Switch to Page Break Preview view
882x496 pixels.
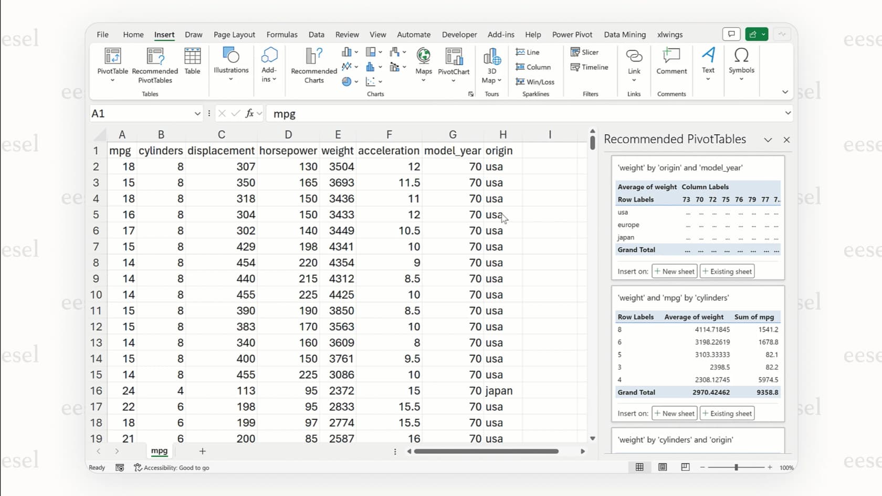(x=685, y=467)
